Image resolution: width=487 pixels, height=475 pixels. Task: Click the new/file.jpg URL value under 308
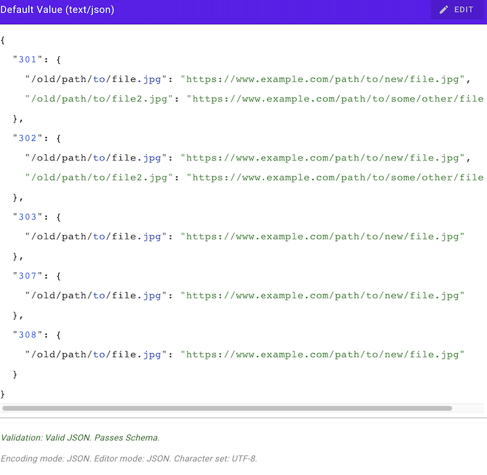coord(322,355)
